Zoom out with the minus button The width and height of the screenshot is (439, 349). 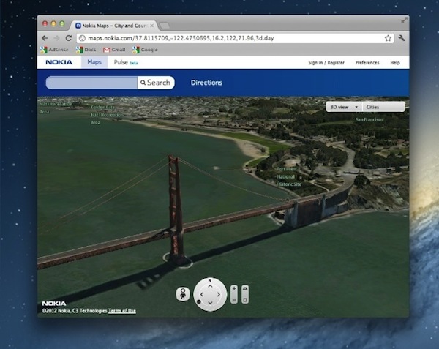[x=234, y=300]
